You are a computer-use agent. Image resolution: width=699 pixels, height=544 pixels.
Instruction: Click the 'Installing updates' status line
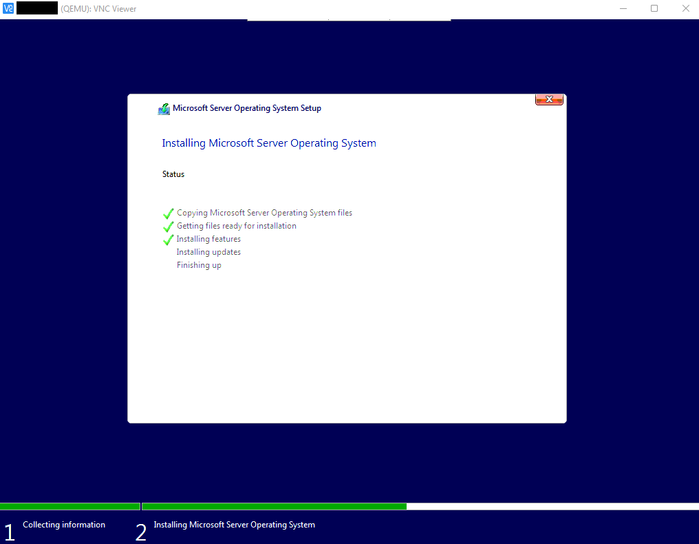tap(208, 252)
